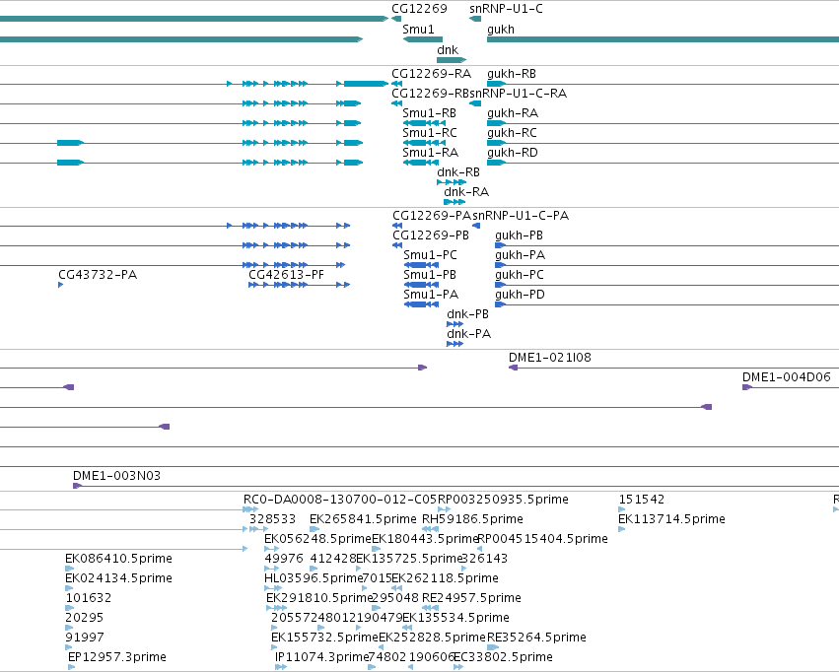Click protein label gukh-PB
The height and width of the screenshot is (672, 839).
tap(519, 235)
